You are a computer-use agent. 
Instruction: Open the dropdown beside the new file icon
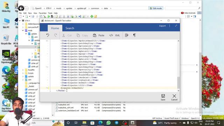23,16
